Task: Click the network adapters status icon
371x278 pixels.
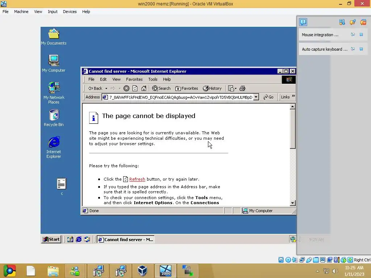Action: click(x=302, y=260)
